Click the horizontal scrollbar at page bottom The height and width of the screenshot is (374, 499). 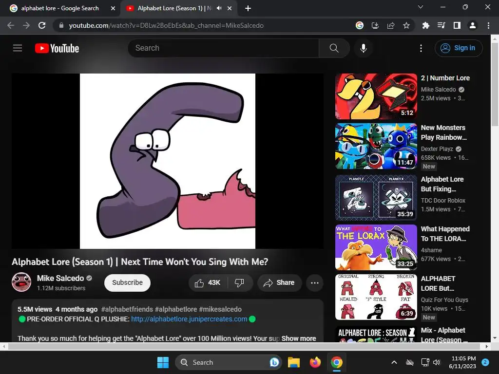coord(245,346)
